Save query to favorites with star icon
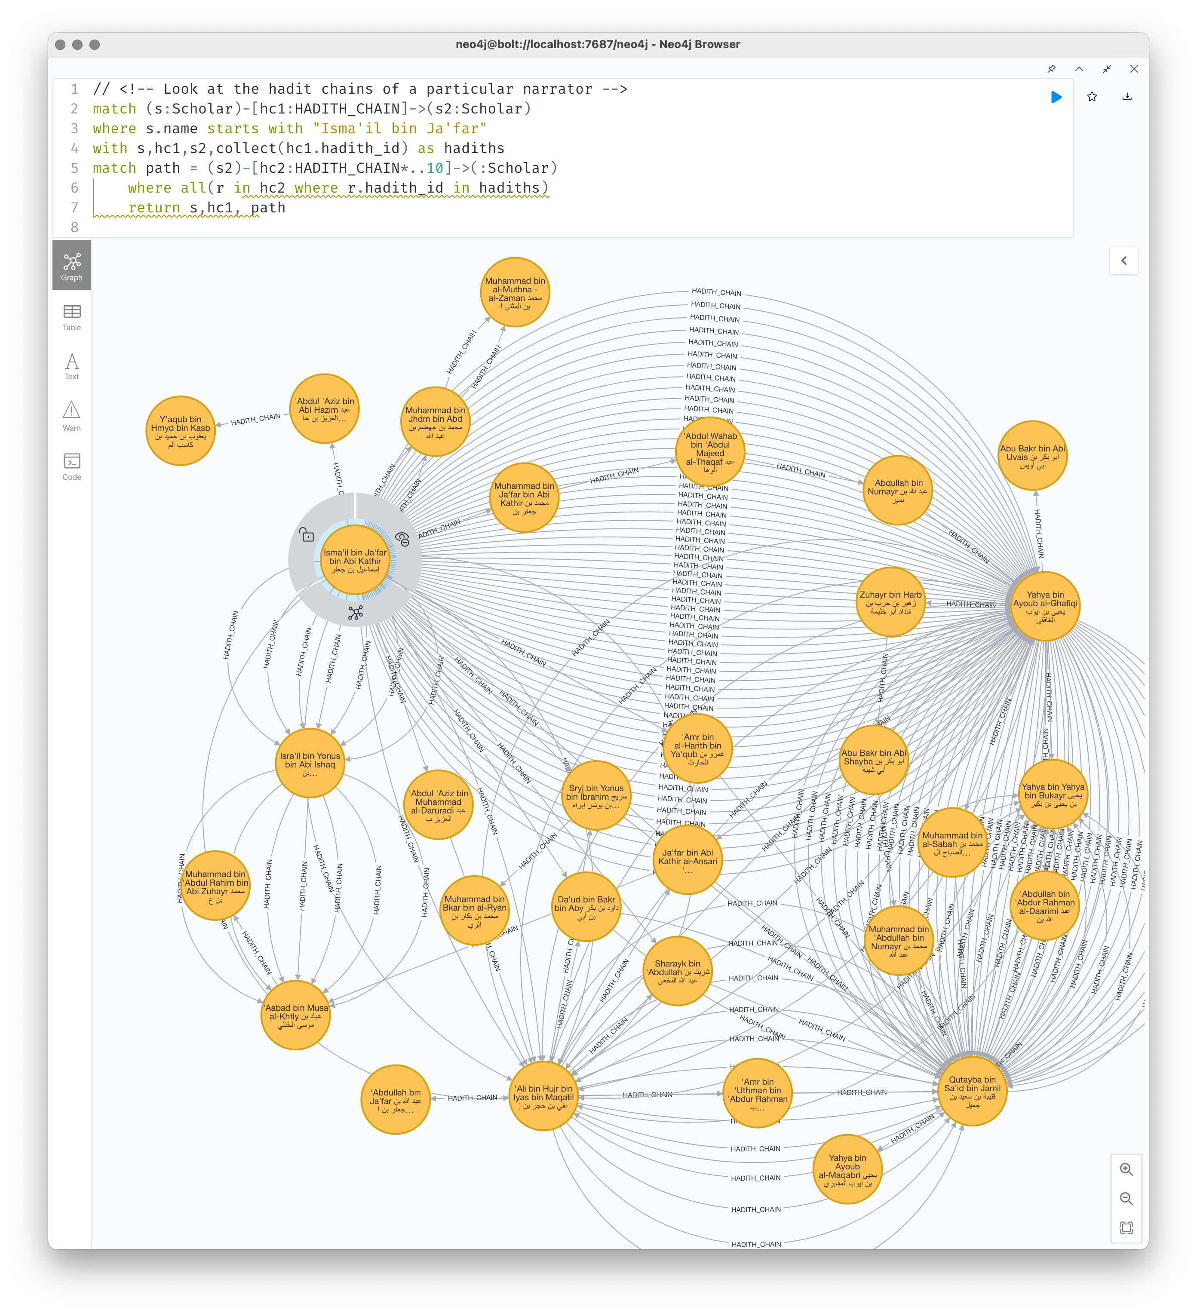Image resolution: width=1197 pixels, height=1313 pixels. click(x=1092, y=97)
